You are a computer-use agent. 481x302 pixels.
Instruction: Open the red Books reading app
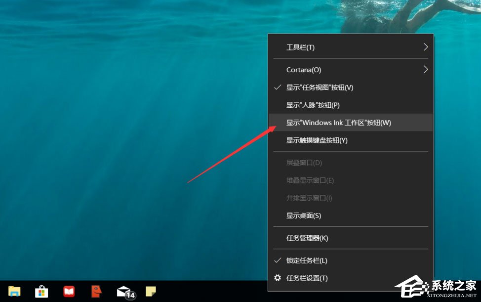[x=69, y=292]
